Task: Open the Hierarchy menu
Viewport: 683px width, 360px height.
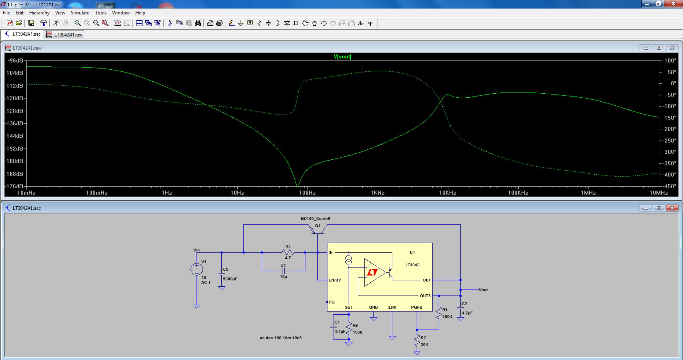Action: point(39,13)
